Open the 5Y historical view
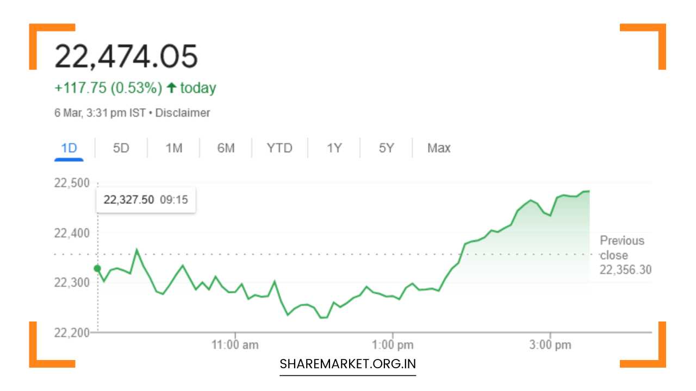This screenshot has width=696, height=391. click(x=386, y=147)
